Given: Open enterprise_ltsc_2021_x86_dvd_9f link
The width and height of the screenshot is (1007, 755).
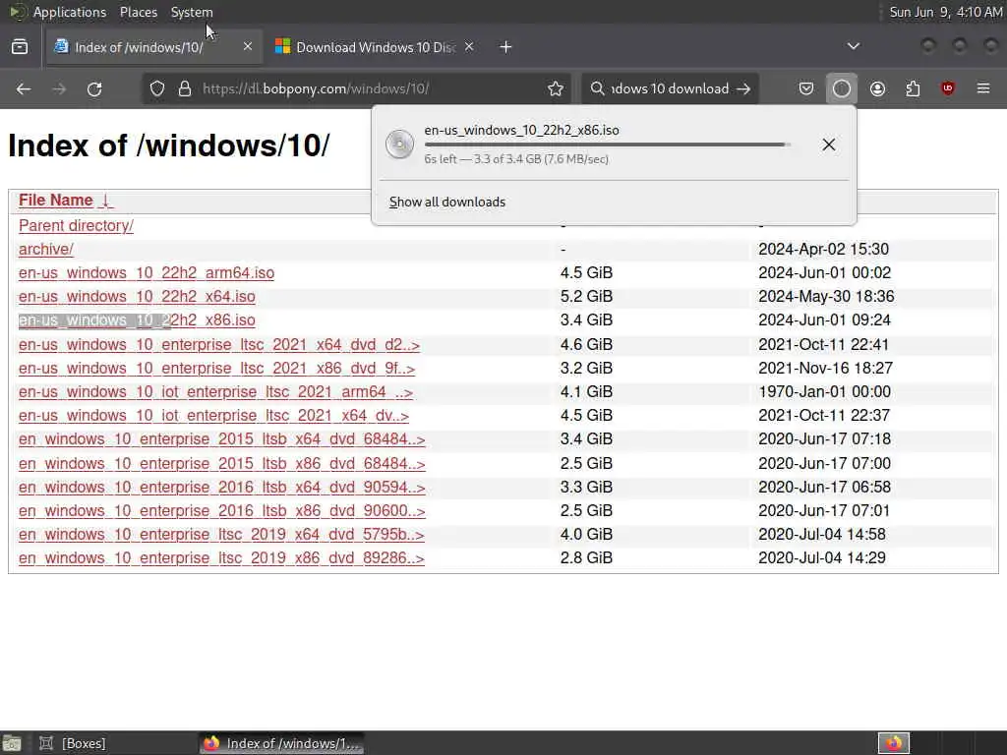Looking at the screenshot, I should click(x=217, y=369).
